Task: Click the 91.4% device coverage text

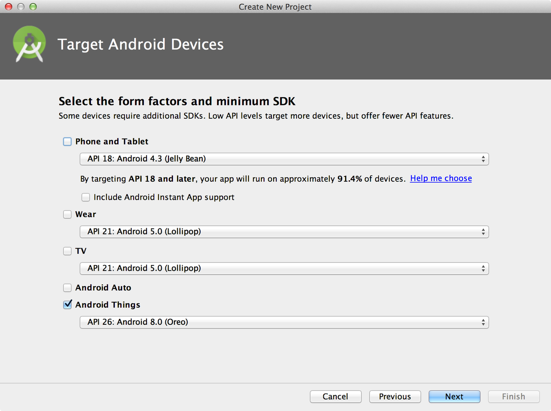Action: [x=350, y=178]
